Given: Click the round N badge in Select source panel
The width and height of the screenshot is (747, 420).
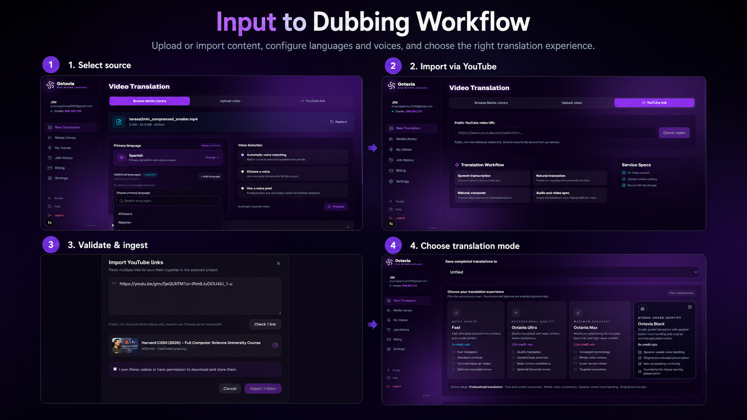Looking at the screenshot, I should [50, 223].
